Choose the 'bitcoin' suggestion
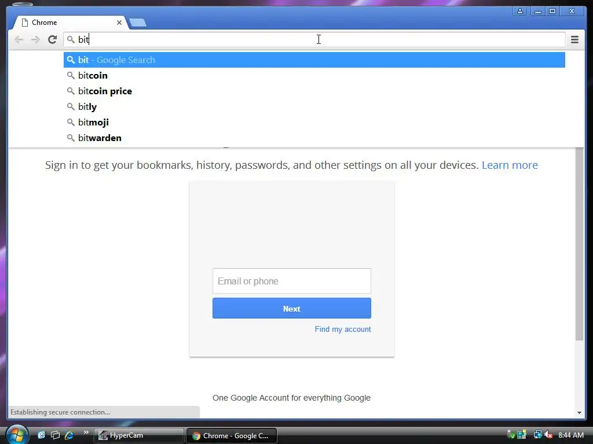The width and height of the screenshot is (593, 444). pos(314,76)
